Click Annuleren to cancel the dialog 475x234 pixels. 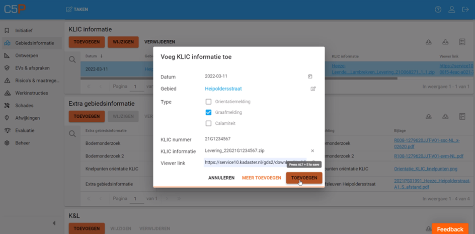pos(221,178)
